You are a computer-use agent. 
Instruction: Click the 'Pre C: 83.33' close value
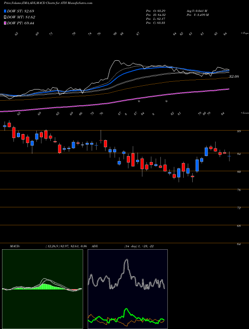(x=155, y=23)
